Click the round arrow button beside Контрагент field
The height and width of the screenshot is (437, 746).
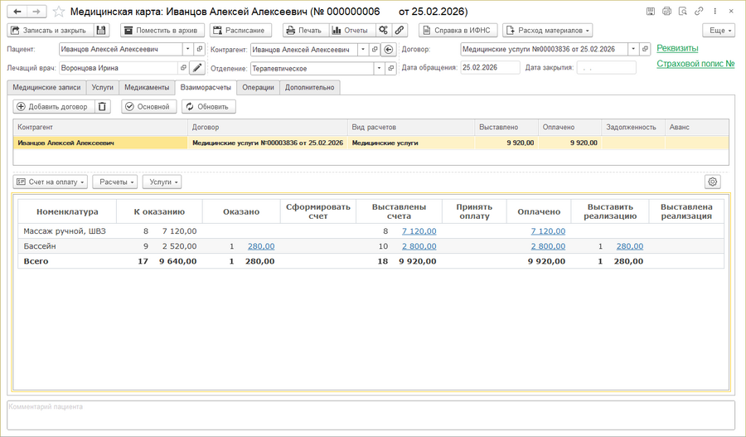[x=389, y=50]
